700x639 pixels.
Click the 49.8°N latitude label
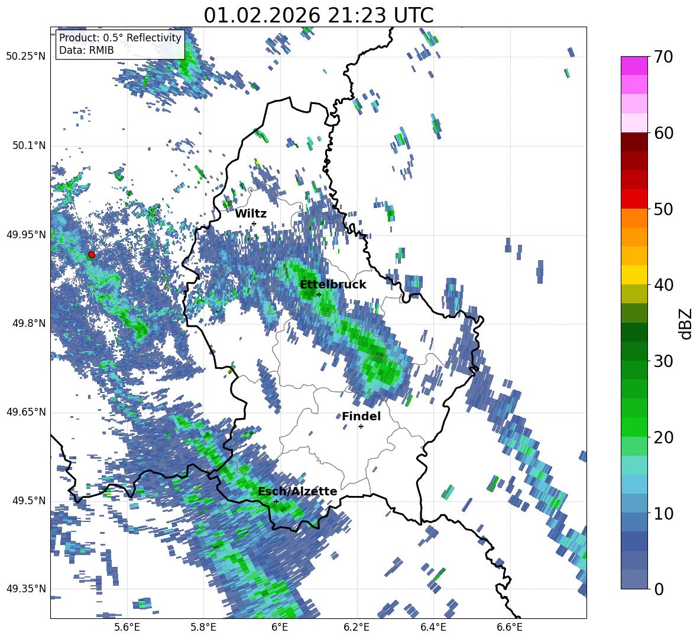28,323
